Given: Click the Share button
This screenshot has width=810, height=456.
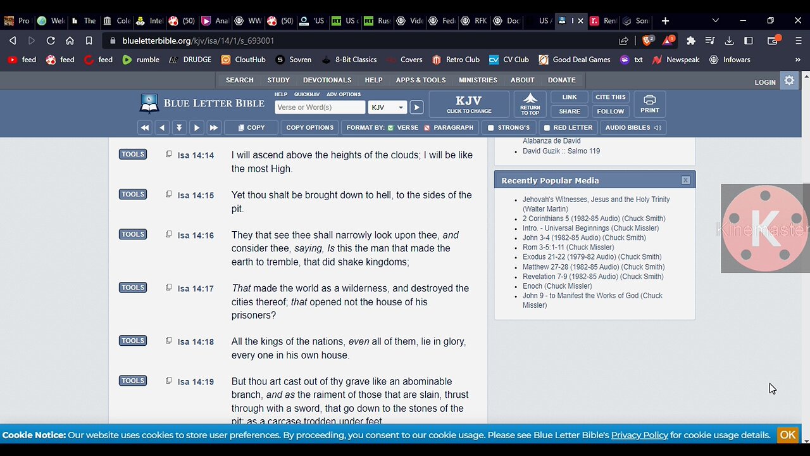Looking at the screenshot, I should click(x=570, y=111).
